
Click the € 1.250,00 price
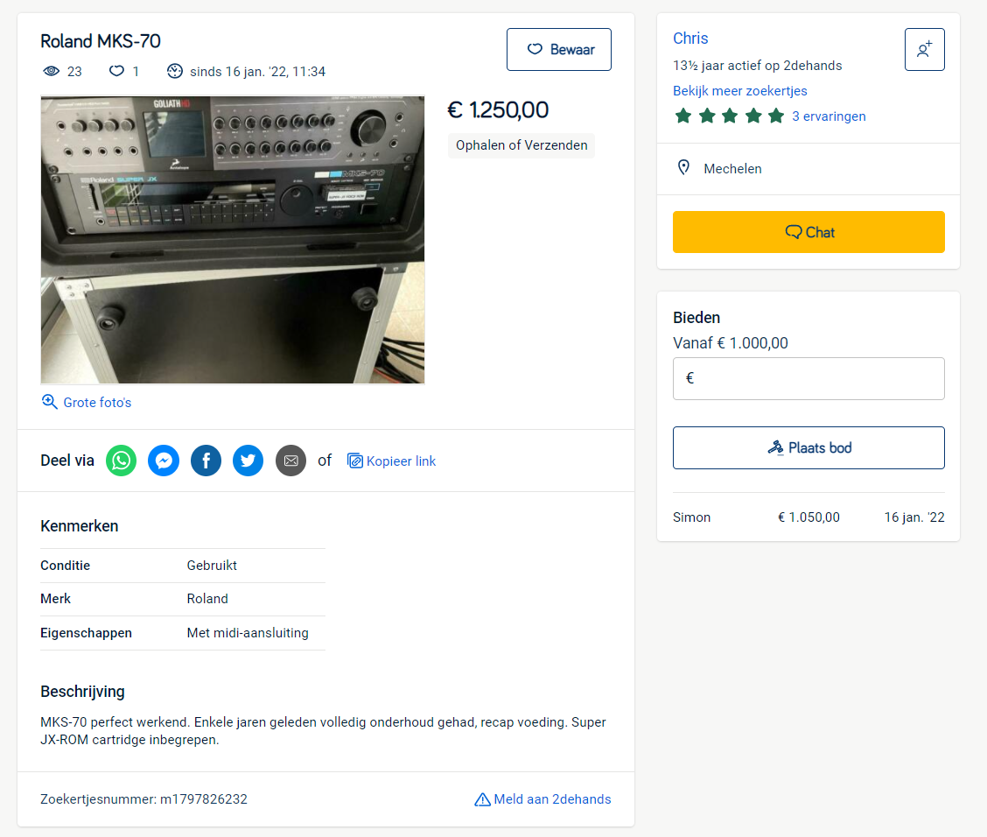[x=498, y=110]
